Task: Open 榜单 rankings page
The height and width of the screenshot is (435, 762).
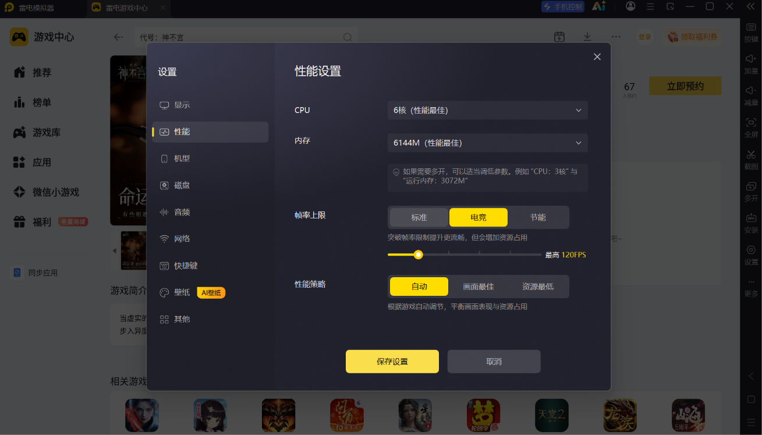Action: 33,102
